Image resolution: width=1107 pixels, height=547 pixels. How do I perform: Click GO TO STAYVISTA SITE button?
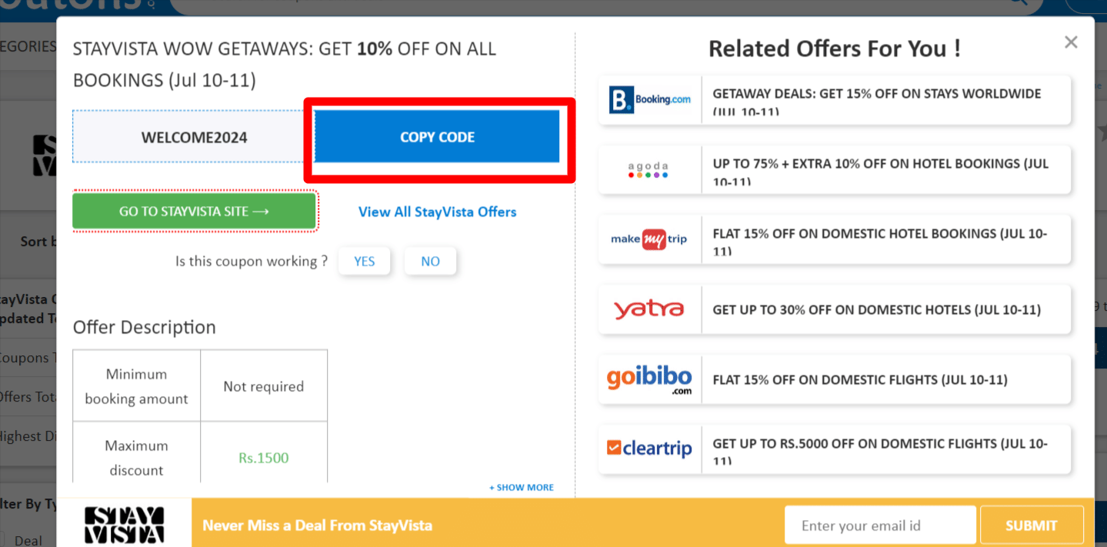(194, 212)
